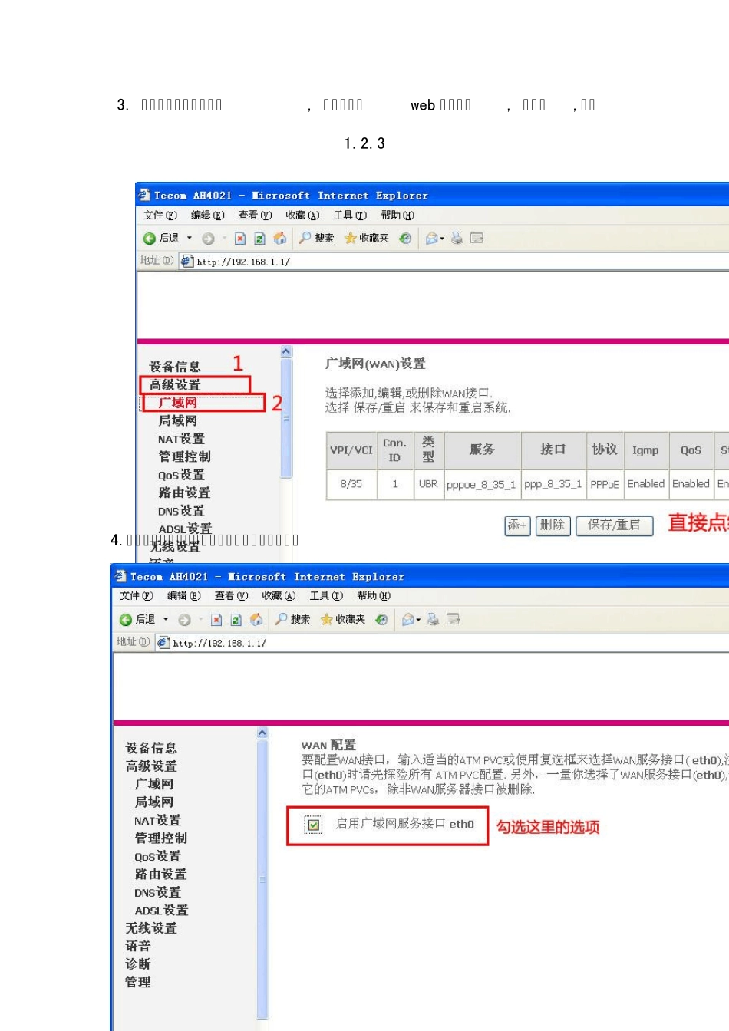The image size is (729, 1031).
Task: Click sidebar scroll-up arrow in lower WAN配置 window
Action: click(x=262, y=733)
